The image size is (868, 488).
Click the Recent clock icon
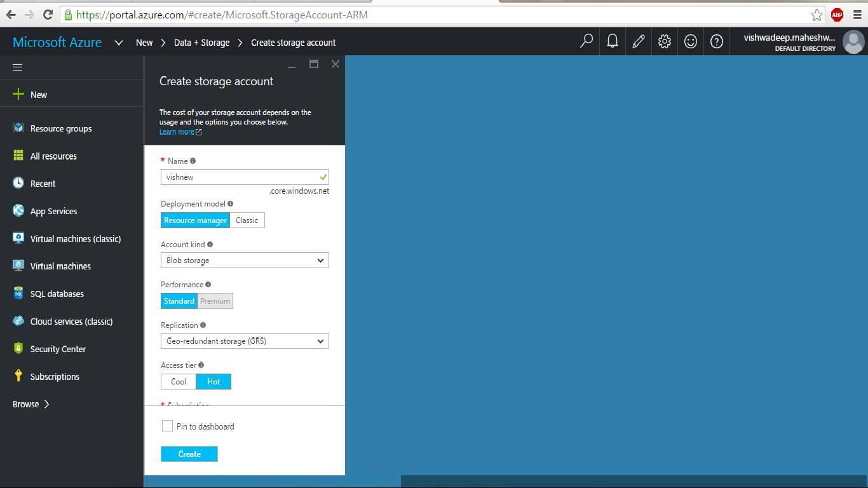[x=18, y=183]
